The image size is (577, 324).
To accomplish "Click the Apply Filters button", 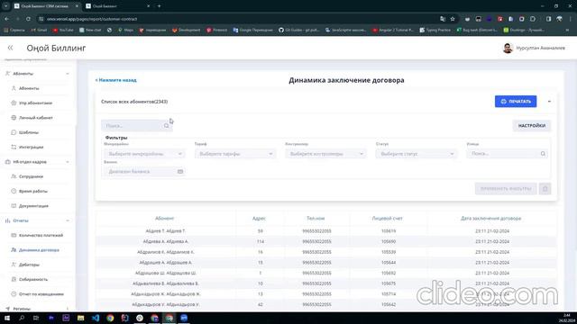I will [x=506, y=189].
